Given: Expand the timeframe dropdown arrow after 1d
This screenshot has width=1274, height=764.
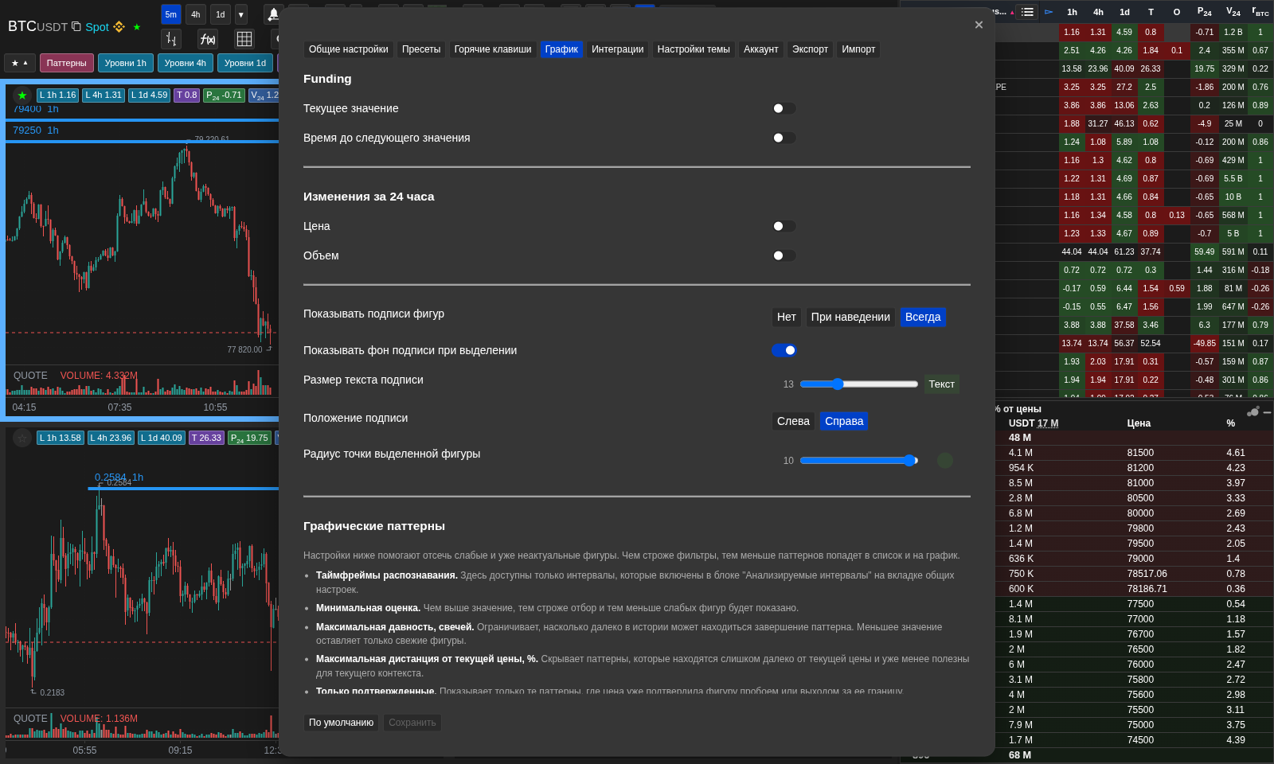Looking at the screenshot, I should pos(241,14).
